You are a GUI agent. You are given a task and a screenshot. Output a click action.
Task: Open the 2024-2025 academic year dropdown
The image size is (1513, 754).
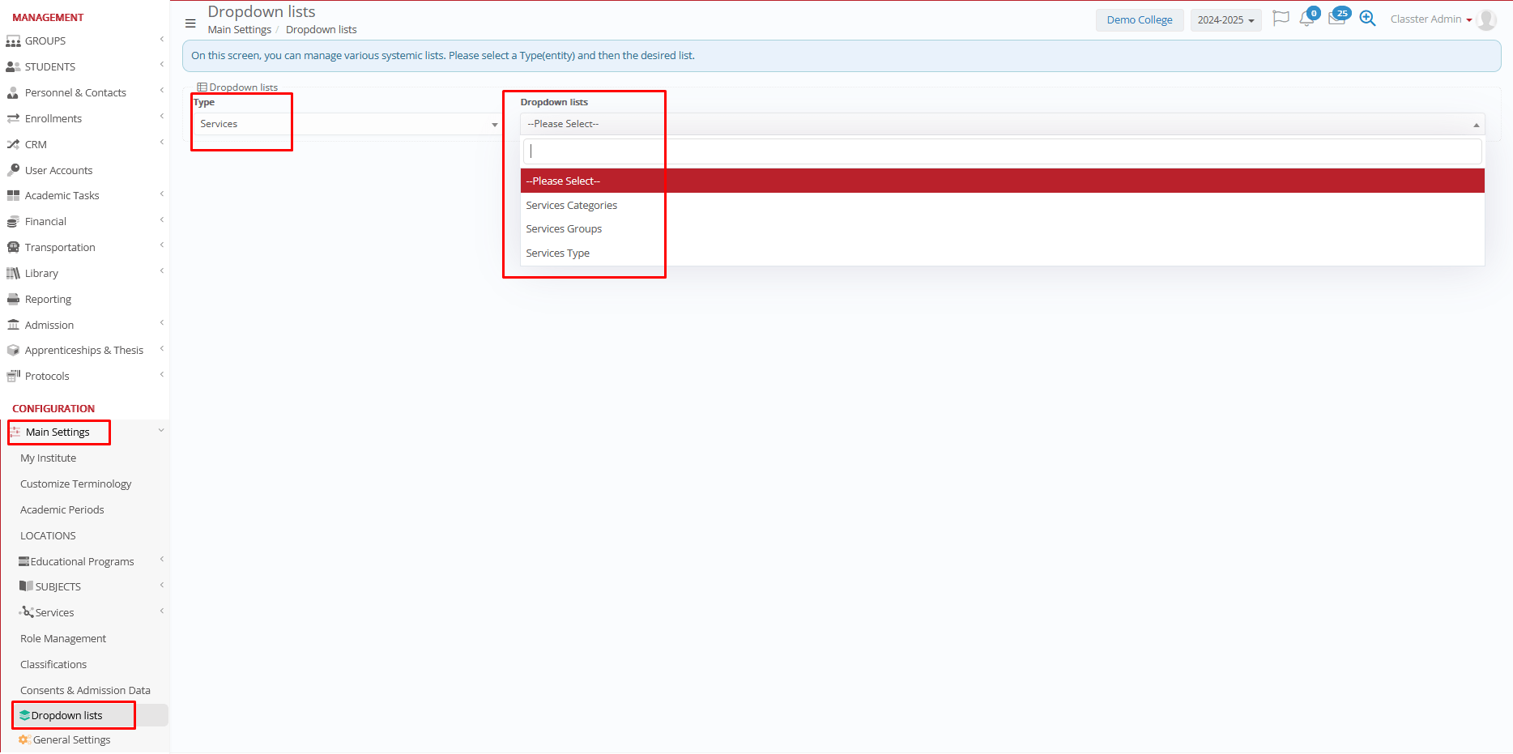[1225, 20]
